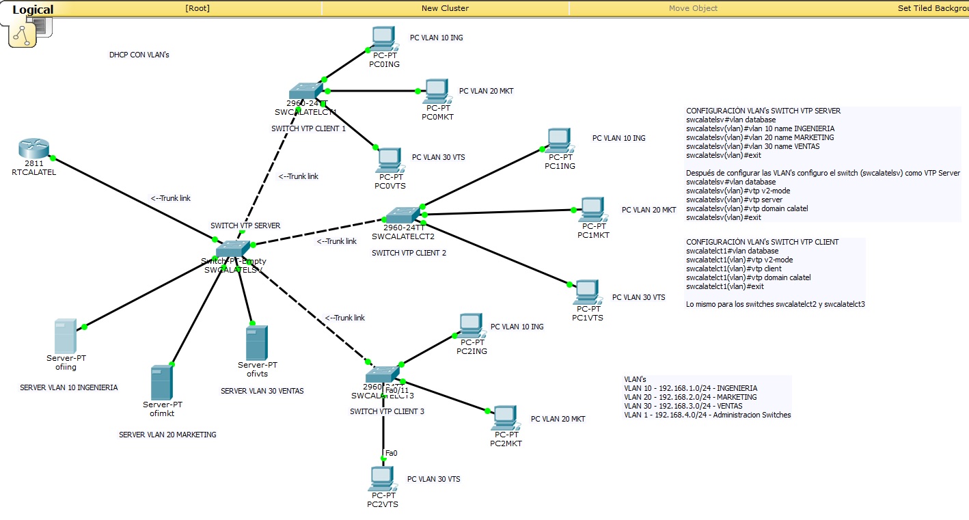969x520 pixels.
Task: Select the PC1MKT workstation icon
Action: [592, 208]
